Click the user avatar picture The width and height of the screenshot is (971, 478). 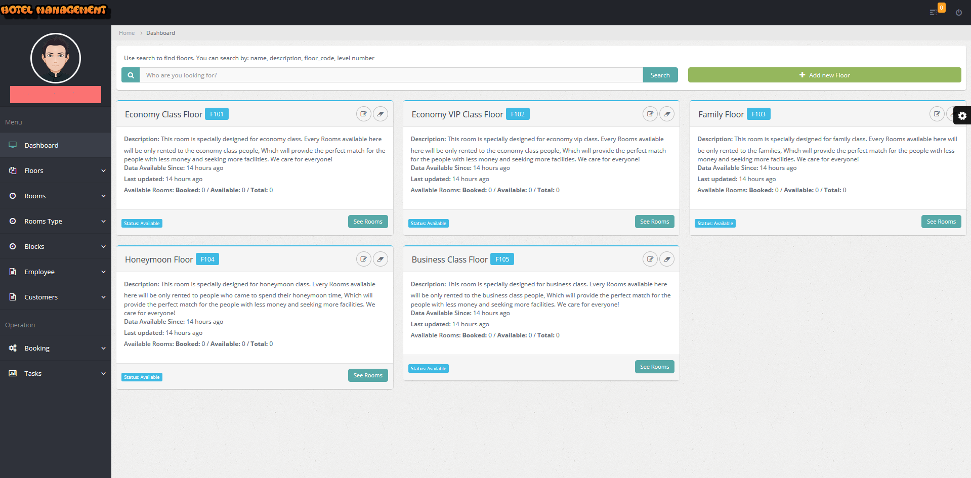coord(56,58)
